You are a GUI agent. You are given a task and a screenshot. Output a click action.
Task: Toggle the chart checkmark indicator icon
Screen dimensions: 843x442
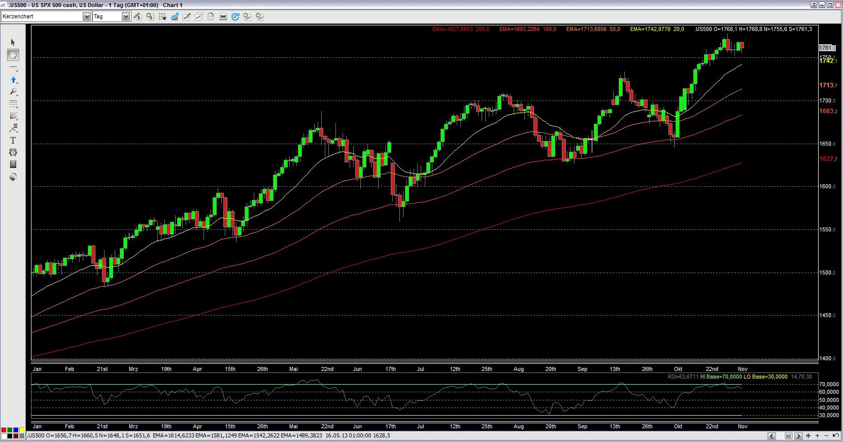[x=187, y=17]
